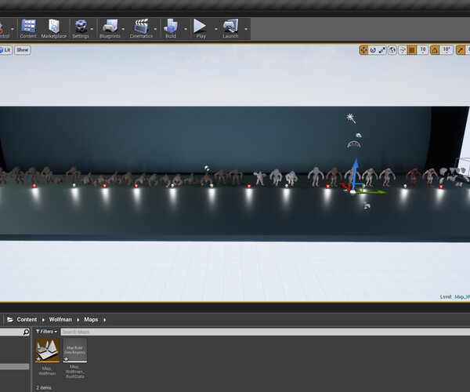Focus the Search Maps field
Viewport: 470px width, 392px height.
point(266,332)
